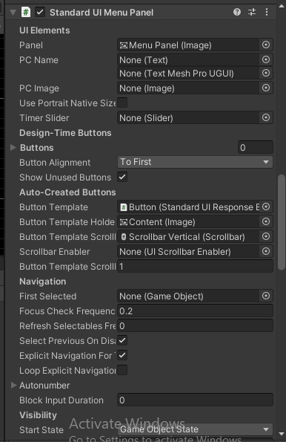
Task: Open the component three-dot context menu
Action: [267, 12]
